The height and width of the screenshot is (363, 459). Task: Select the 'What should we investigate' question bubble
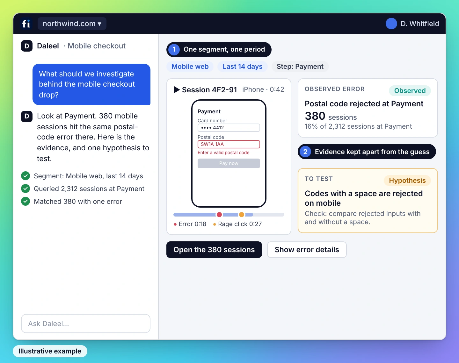pyautogui.click(x=91, y=84)
